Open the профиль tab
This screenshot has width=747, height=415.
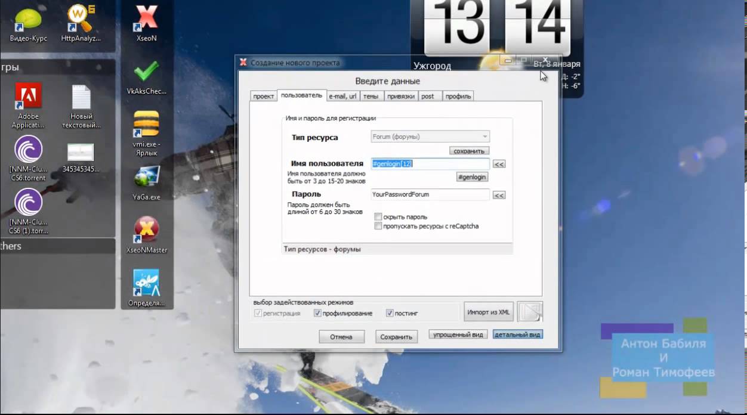click(x=458, y=96)
